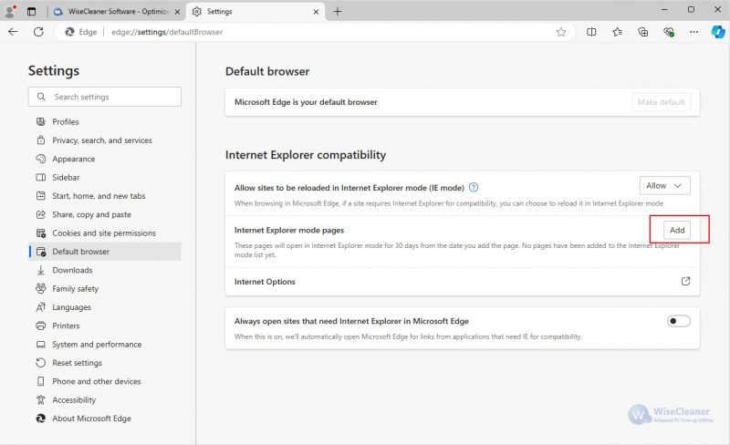Open the tab actions menu button
The width and height of the screenshot is (730, 445).
[x=31, y=11]
